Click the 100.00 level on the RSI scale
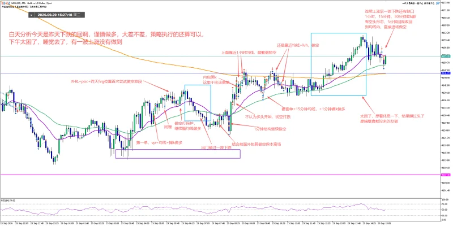 pyautogui.click(x=445, y=199)
